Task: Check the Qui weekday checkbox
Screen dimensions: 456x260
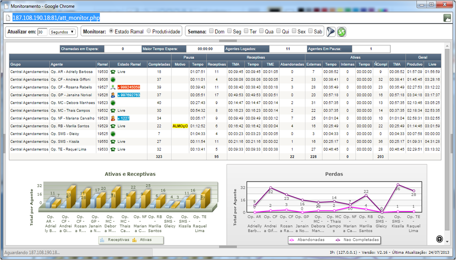Action: 278,31
